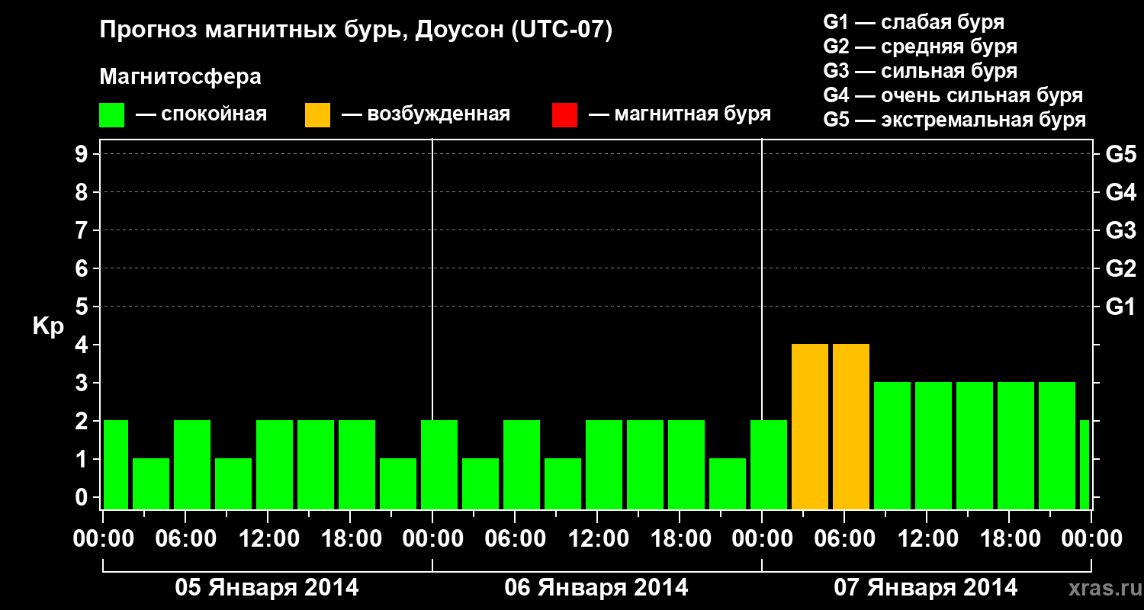Click the orange 'возбужденная' legend swatch

(x=317, y=115)
